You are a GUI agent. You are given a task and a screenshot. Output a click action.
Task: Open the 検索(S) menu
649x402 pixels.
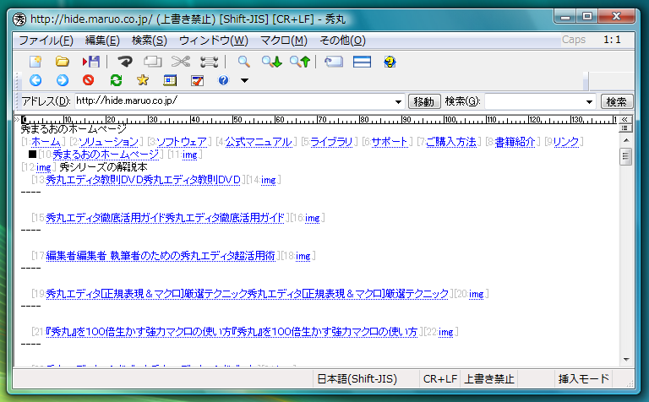coord(150,41)
